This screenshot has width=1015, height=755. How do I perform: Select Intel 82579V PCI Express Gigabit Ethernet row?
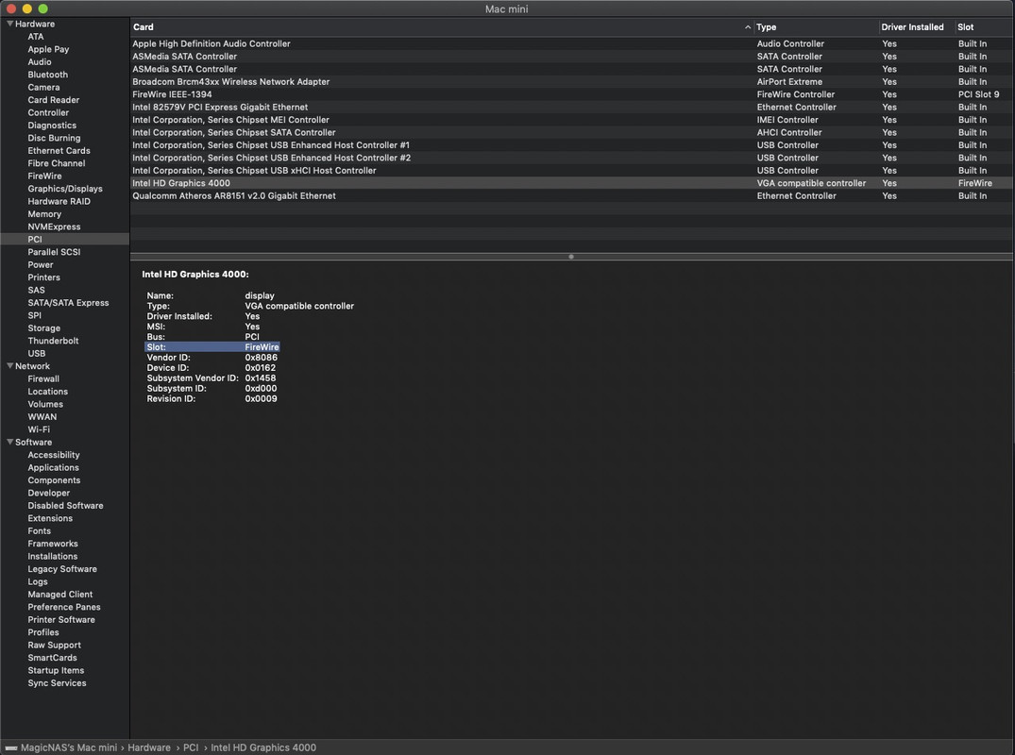(x=571, y=108)
